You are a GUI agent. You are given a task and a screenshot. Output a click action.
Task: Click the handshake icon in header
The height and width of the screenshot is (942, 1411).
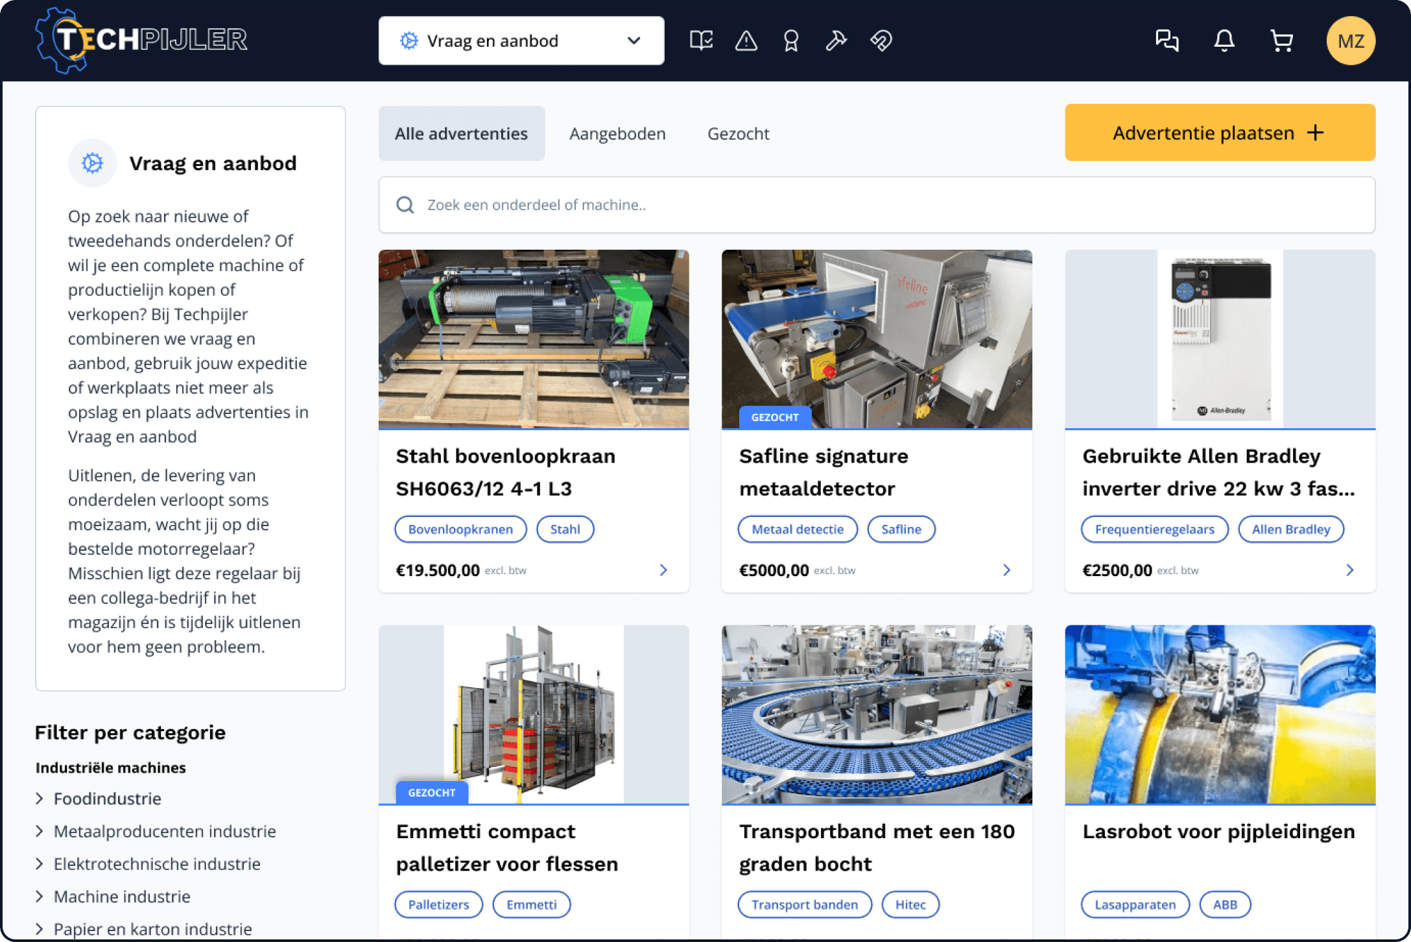point(881,41)
